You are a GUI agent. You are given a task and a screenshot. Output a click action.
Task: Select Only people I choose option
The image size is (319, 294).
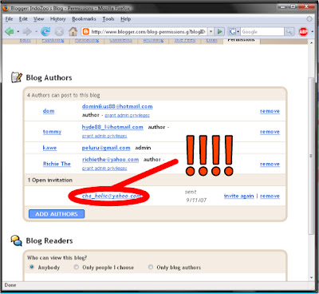(77, 267)
